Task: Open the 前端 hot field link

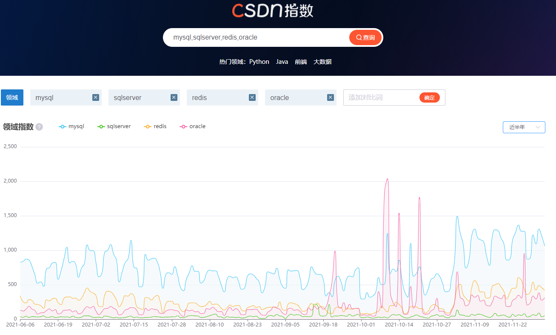Action: tap(301, 62)
